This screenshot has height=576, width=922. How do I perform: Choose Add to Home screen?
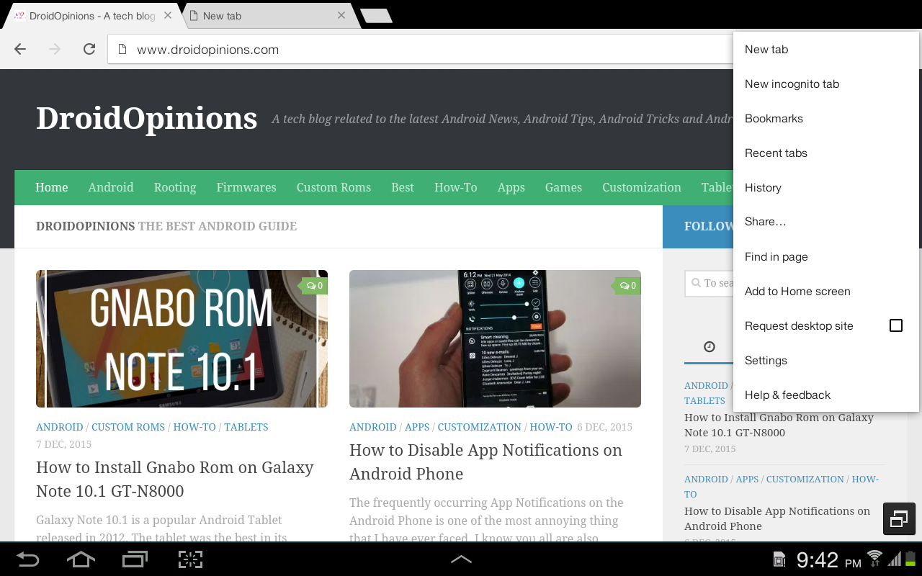coord(826,292)
